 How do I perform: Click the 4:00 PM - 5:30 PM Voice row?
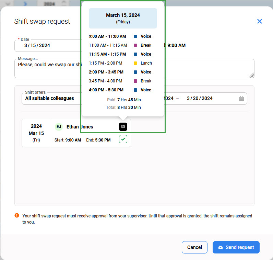coord(120,90)
